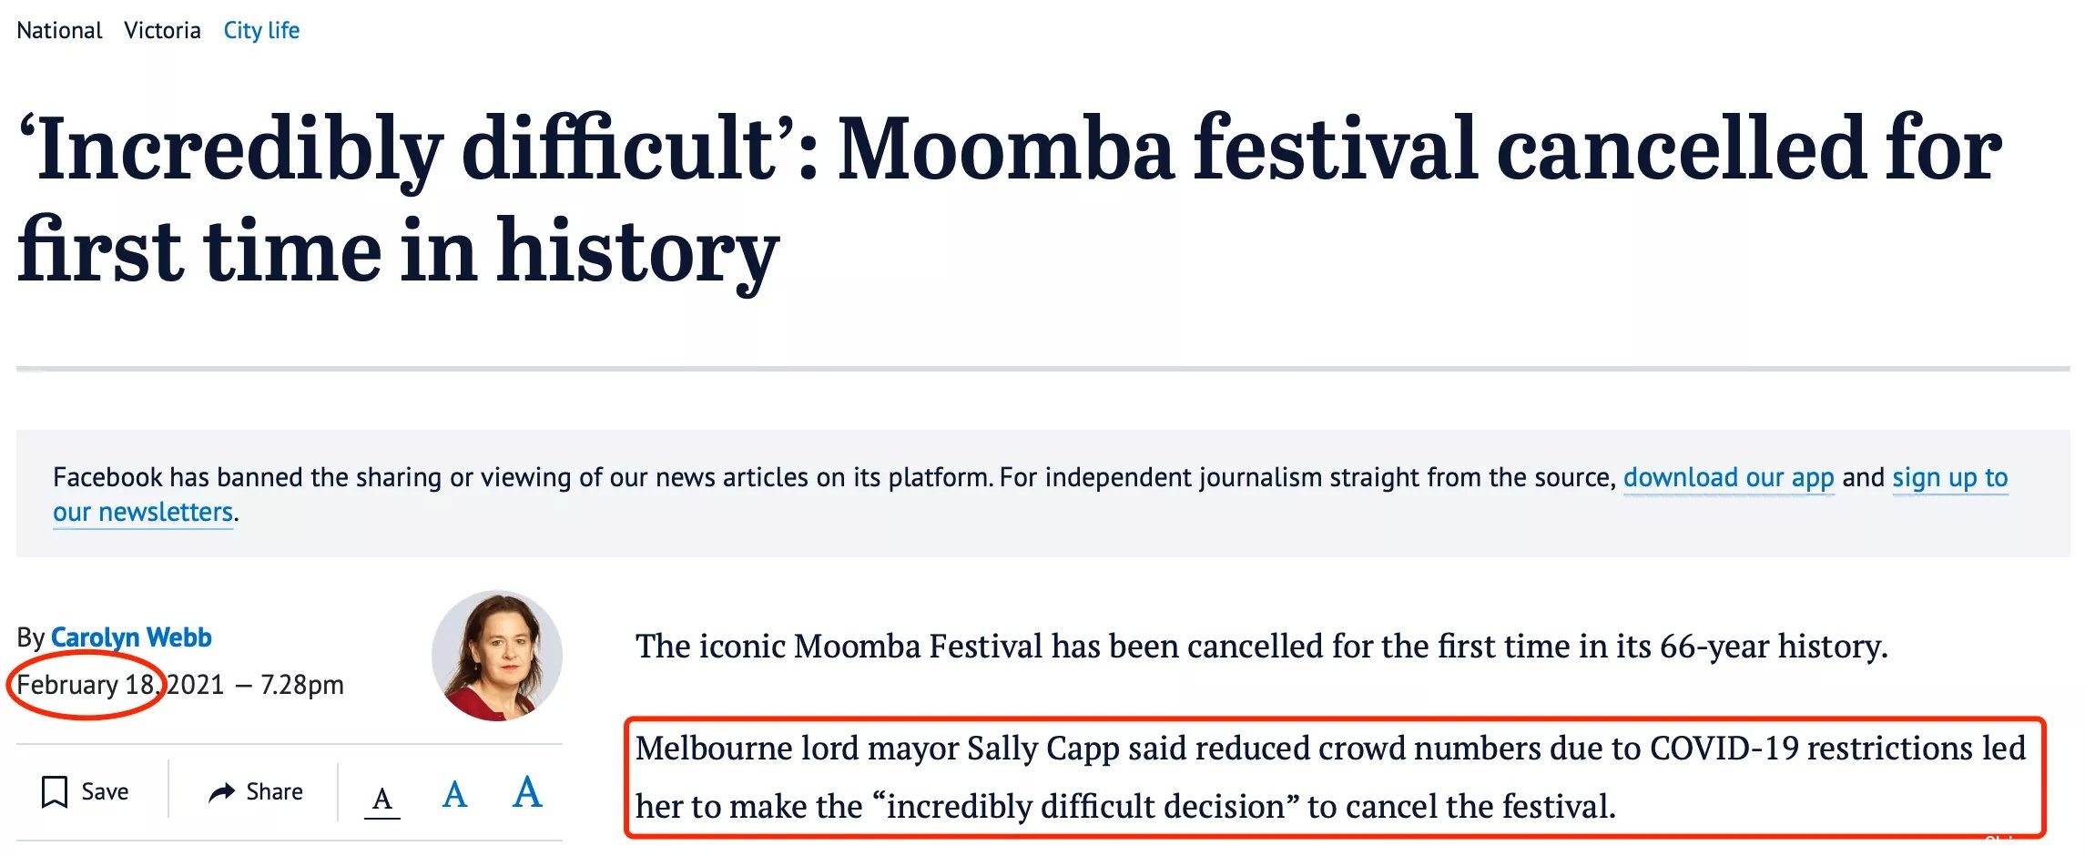Click the Share label text
Screen dimensions: 2085x856
[274, 791]
